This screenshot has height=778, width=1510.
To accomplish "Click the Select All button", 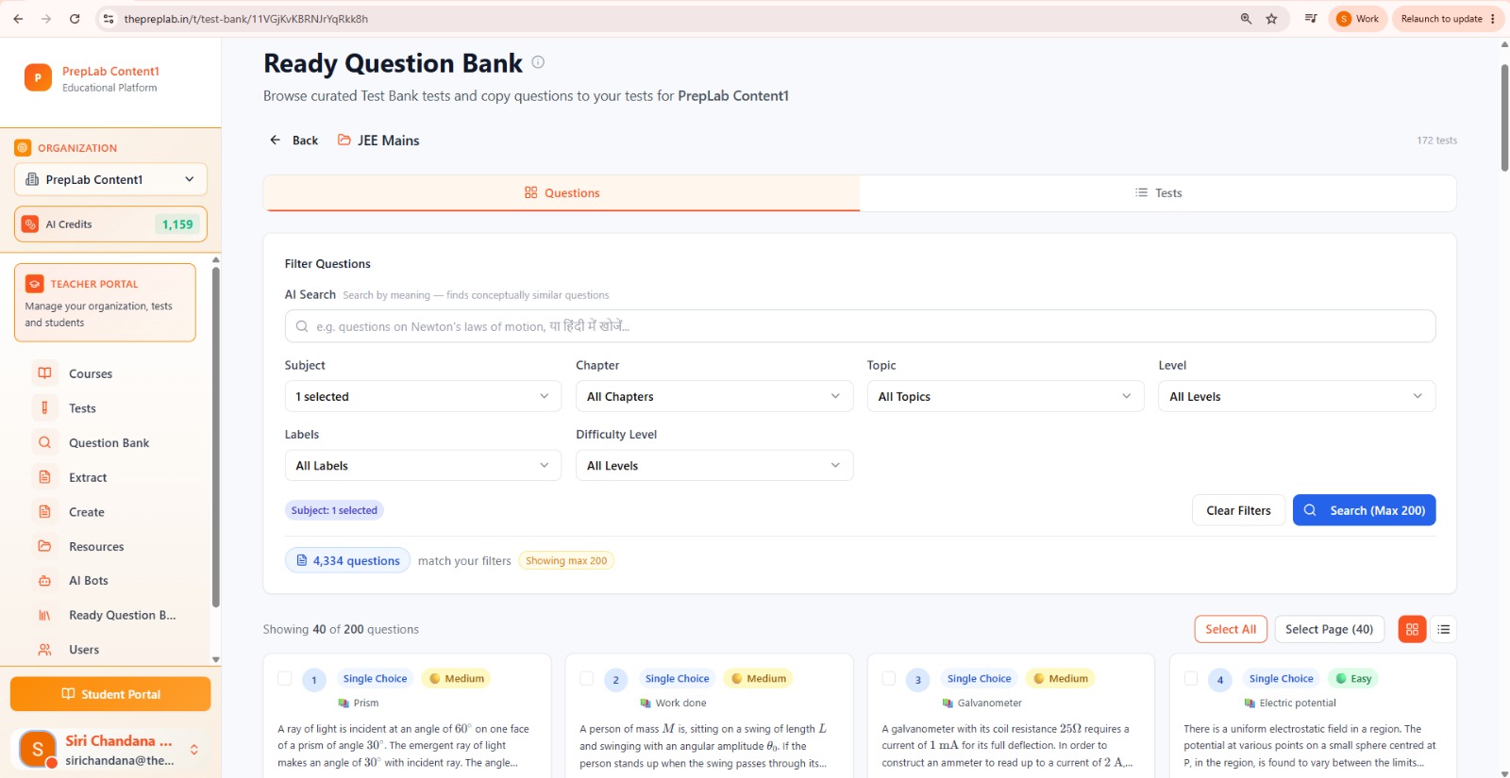I will click(x=1231, y=629).
